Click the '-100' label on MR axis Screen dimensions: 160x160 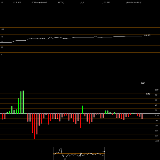point(157,141)
